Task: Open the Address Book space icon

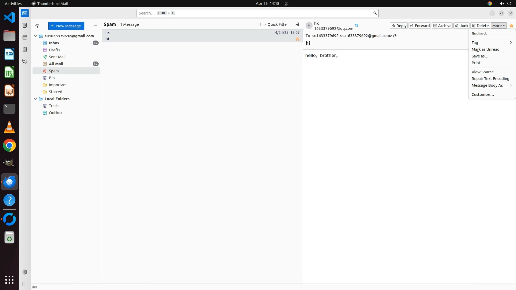Action: coord(25,25)
